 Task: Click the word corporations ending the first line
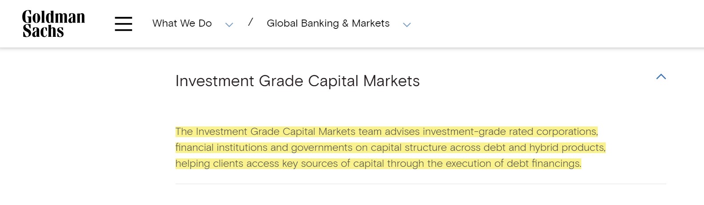[567, 132]
